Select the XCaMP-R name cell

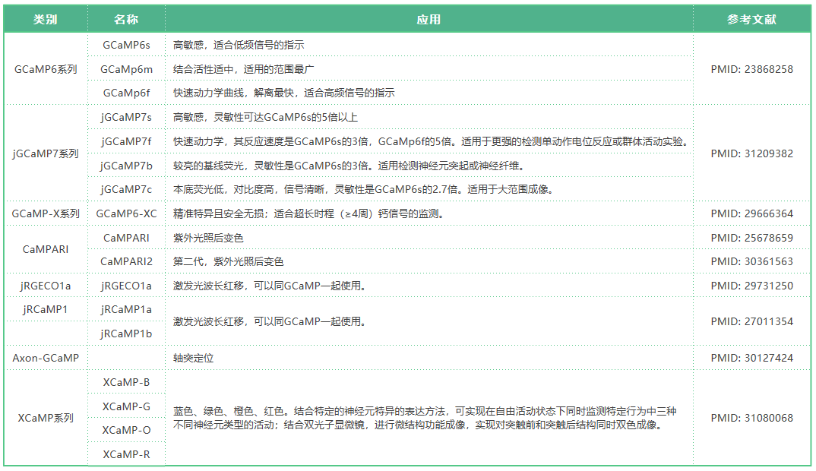pos(126,454)
